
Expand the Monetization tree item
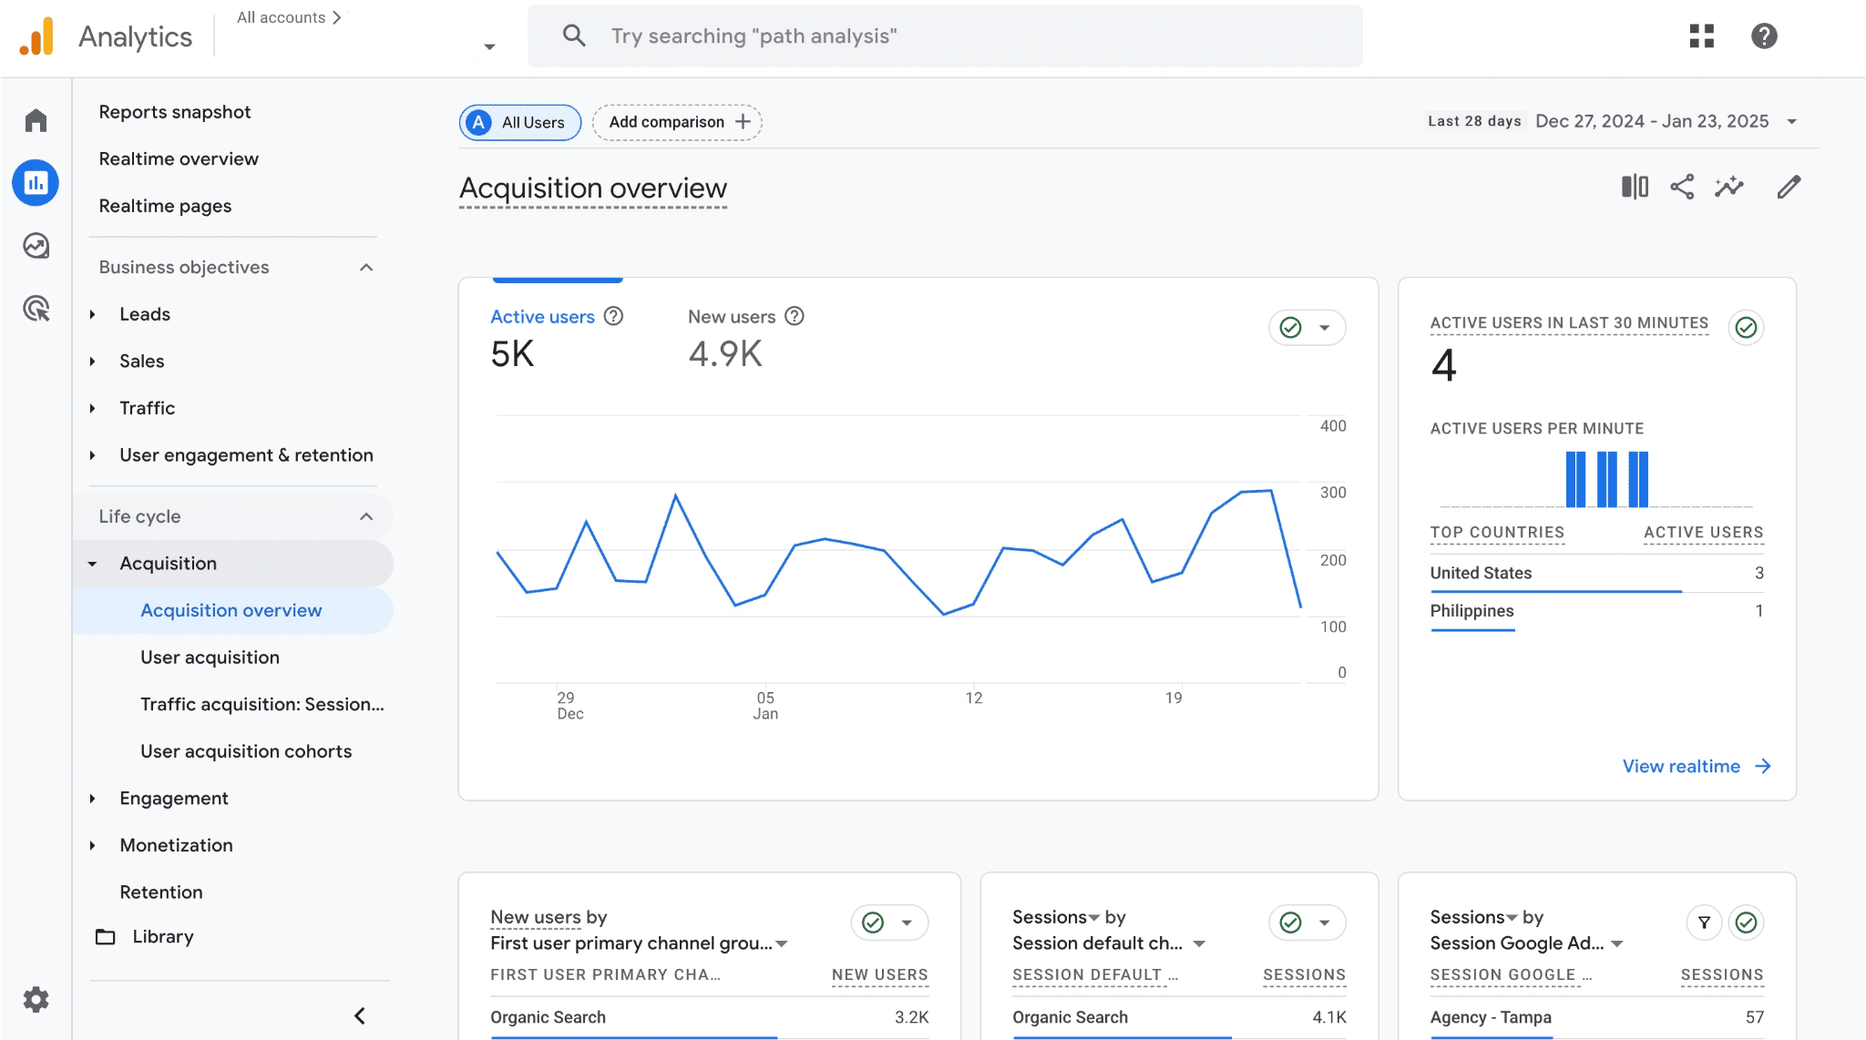click(x=92, y=845)
